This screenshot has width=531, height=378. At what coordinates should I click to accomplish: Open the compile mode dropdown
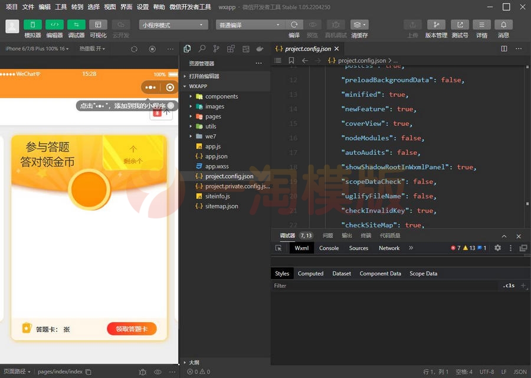tap(250, 25)
